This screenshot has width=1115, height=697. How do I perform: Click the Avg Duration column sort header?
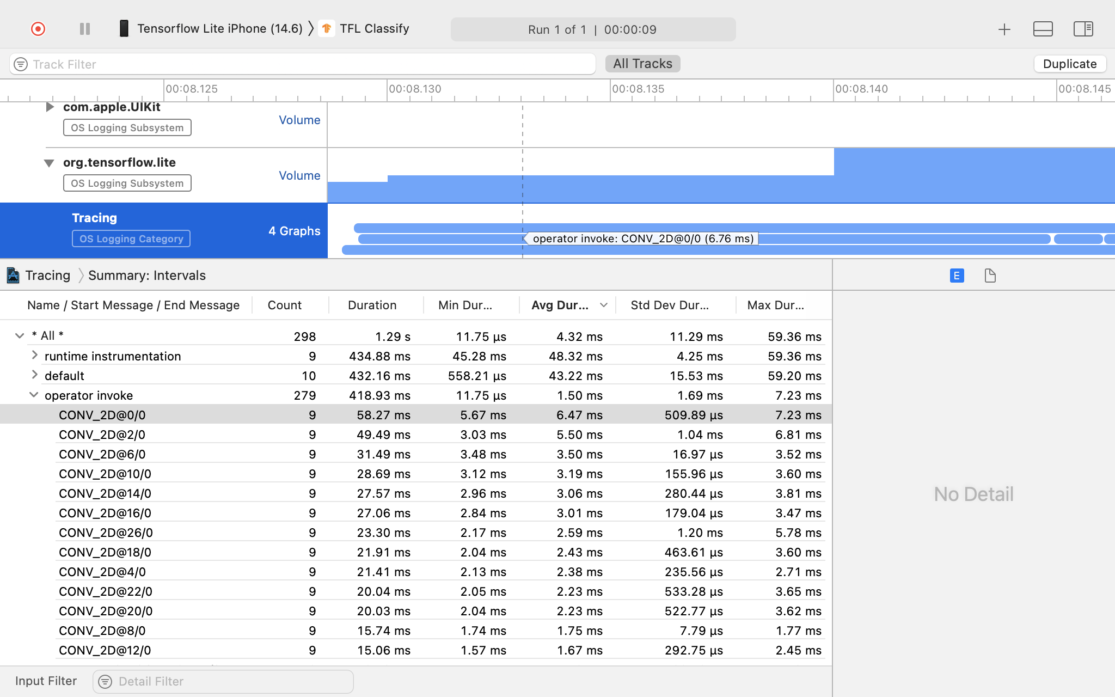(566, 305)
